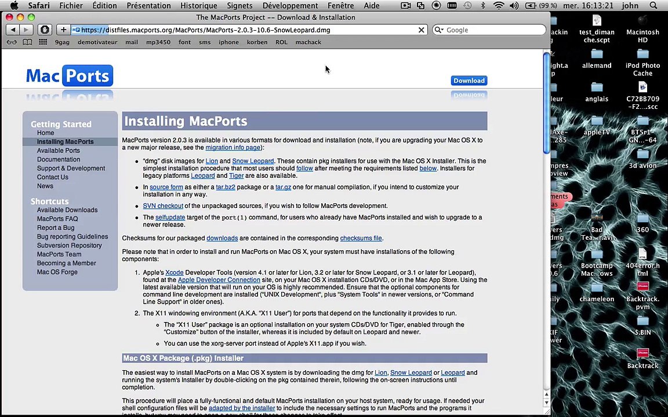Open Édition menu

pos(104,6)
